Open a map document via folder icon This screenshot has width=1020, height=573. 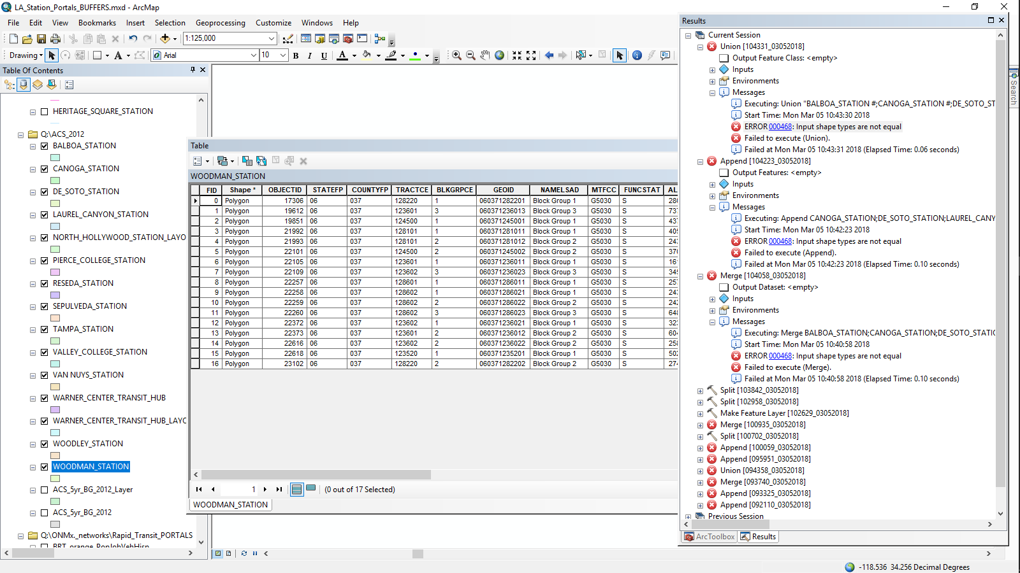pos(27,39)
